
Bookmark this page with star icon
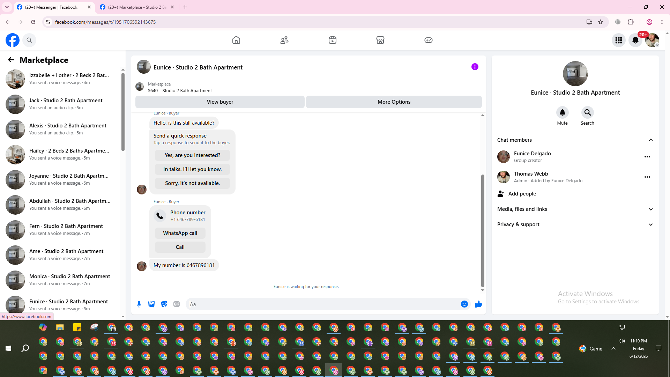pyautogui.click(x=601, y=22)
